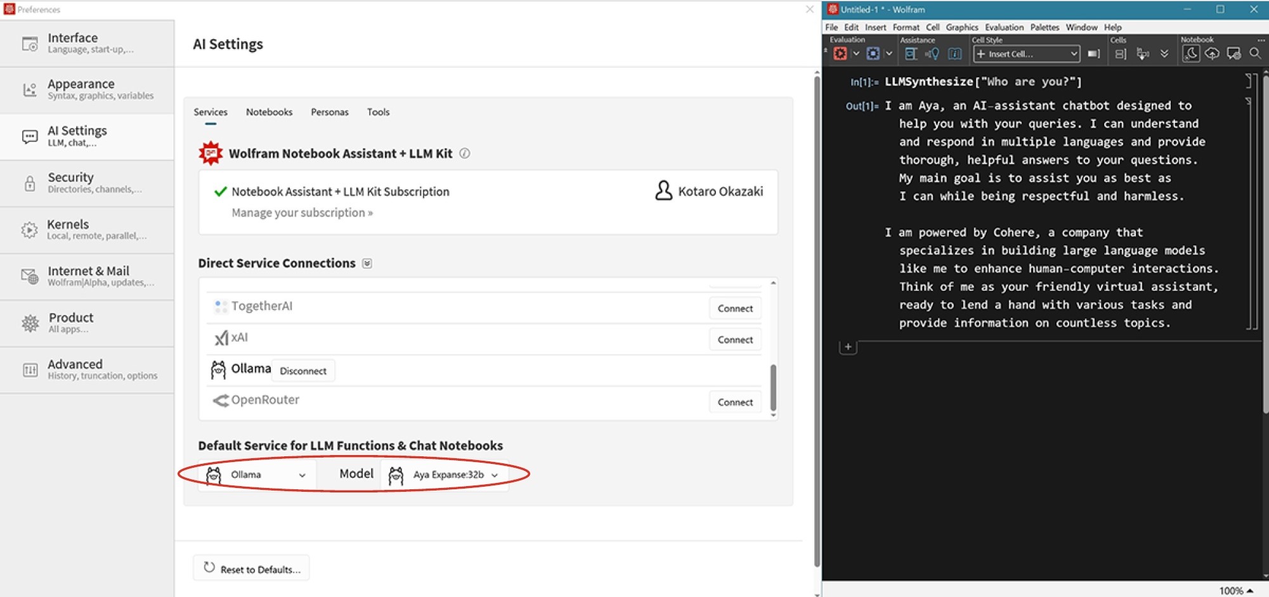Screen dimensions: 1269x597
Task: Open the File menu in Wolfram window
Action: pos(831,27)
